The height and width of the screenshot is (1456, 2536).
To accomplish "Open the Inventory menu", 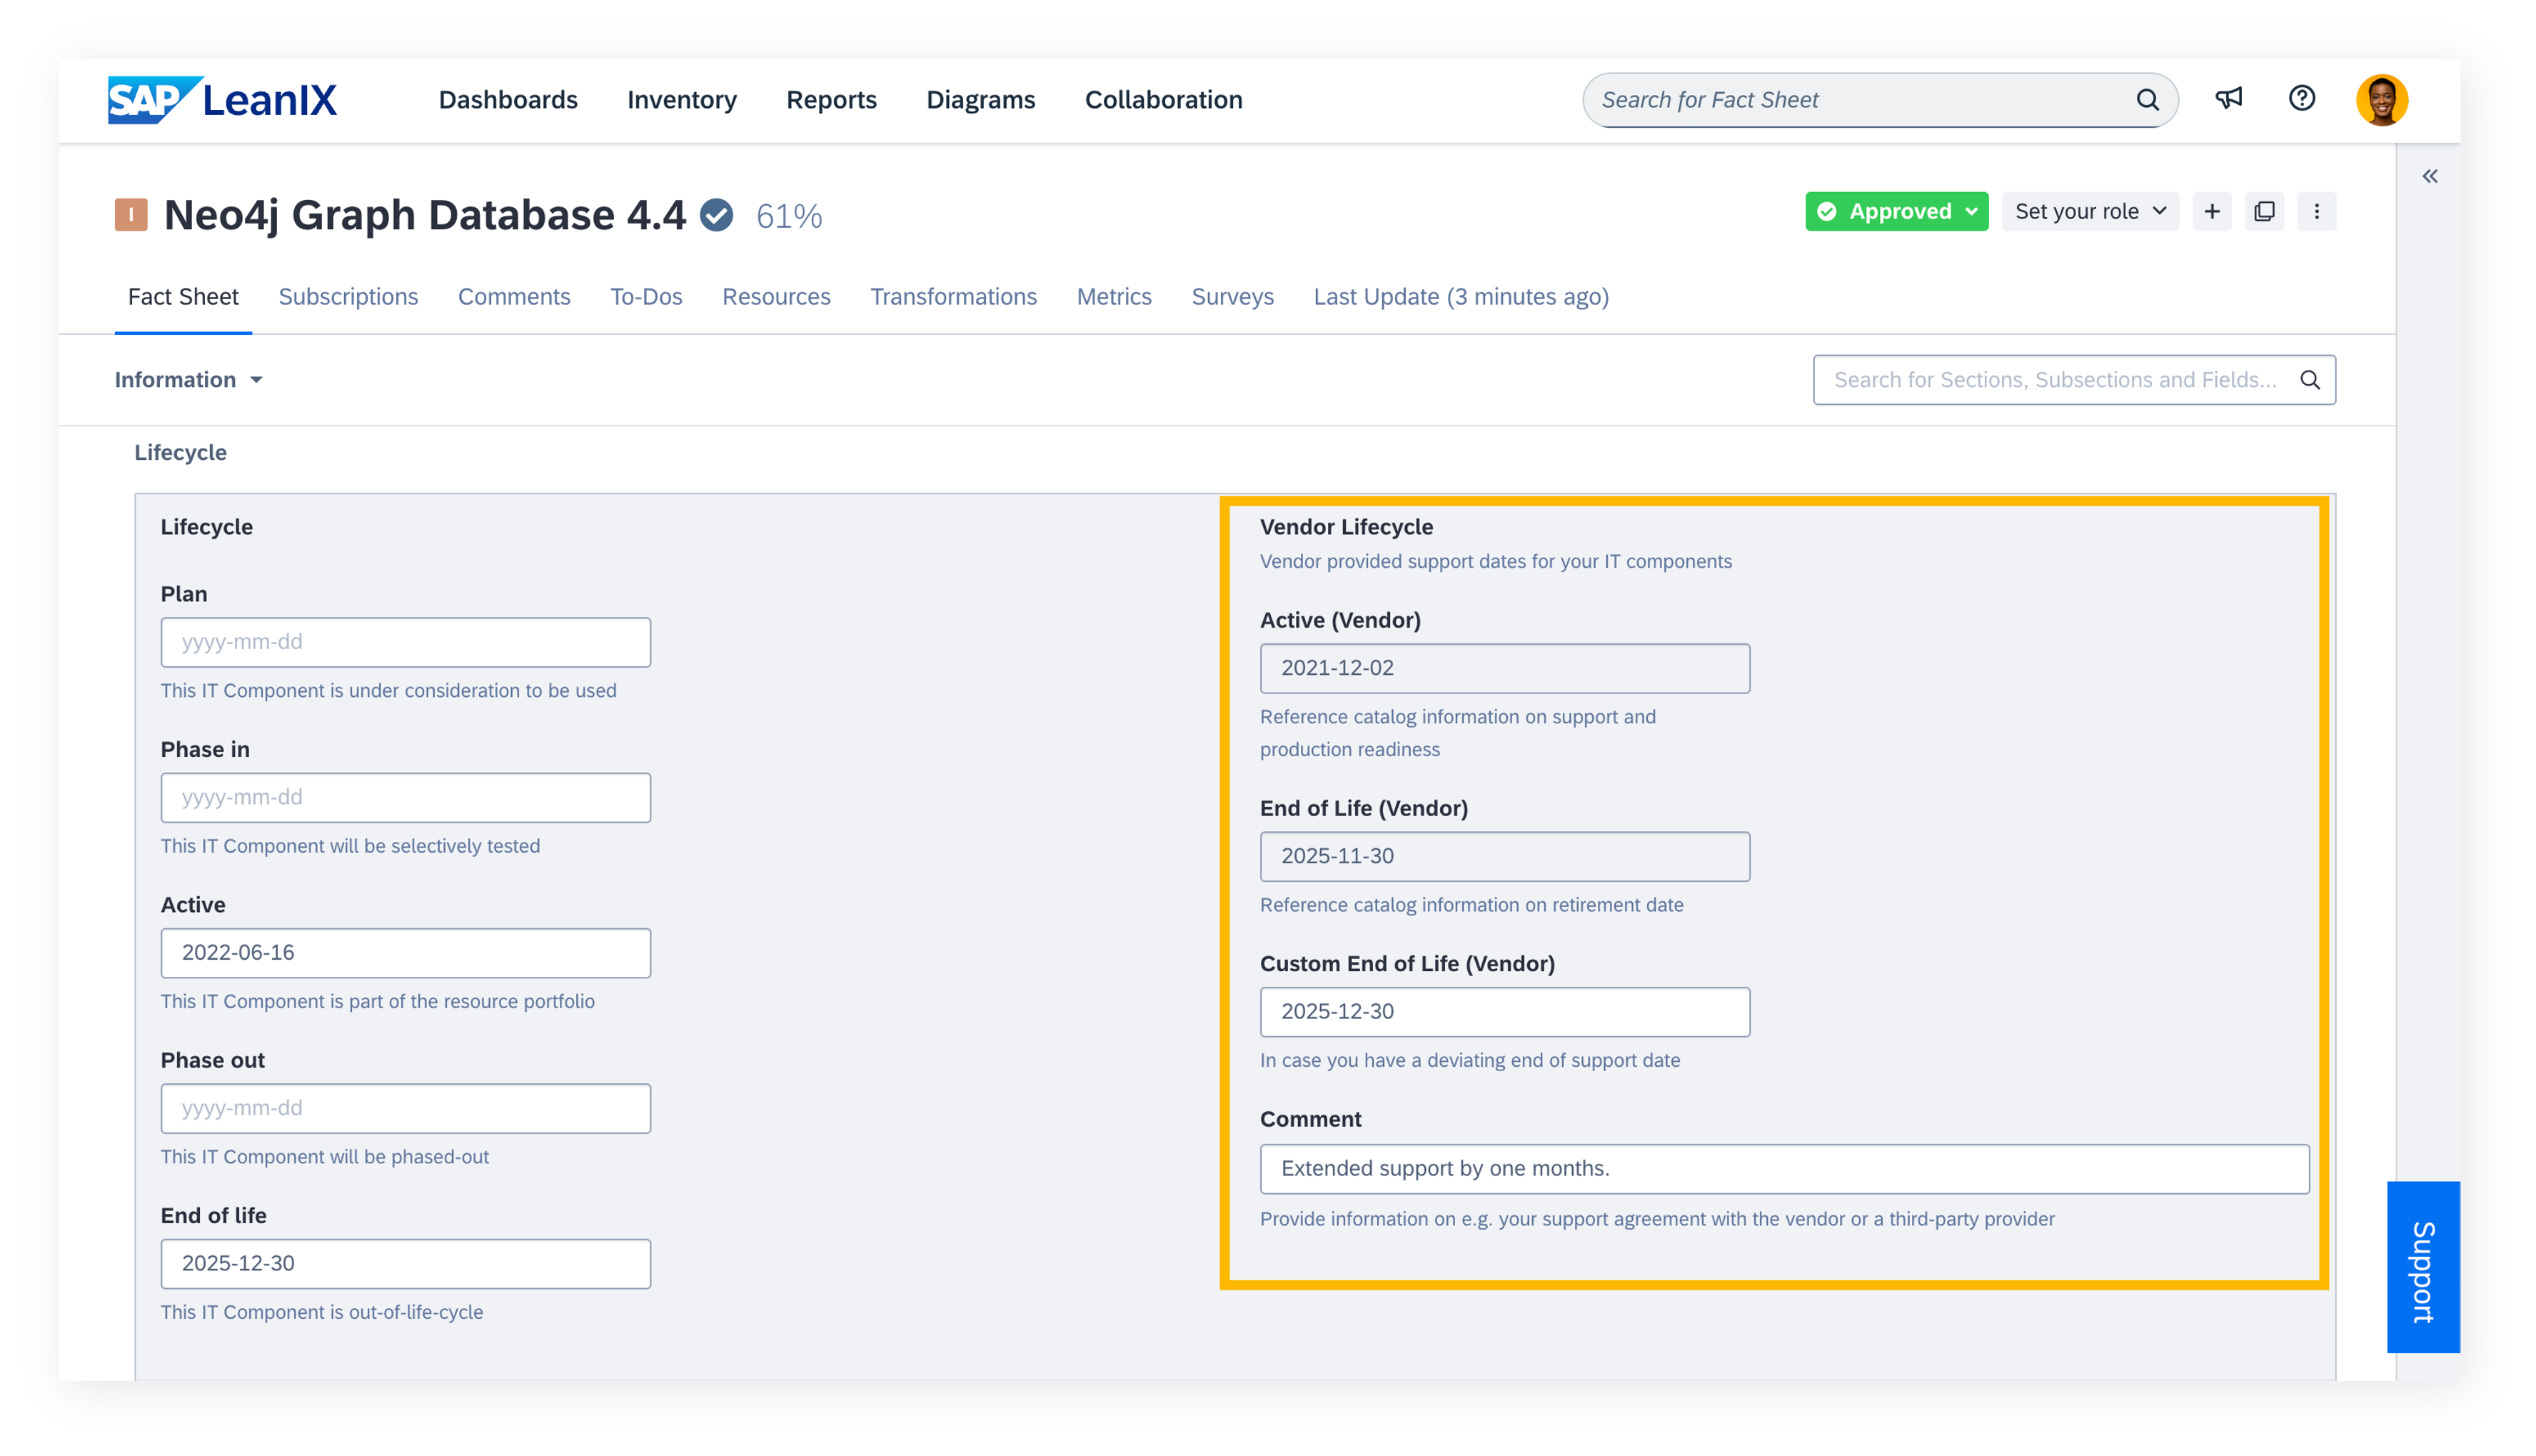I will pyautogui.click(x=682, y=100).
